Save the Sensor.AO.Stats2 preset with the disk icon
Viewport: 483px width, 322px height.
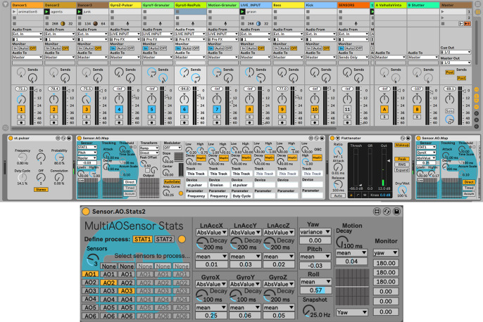coord(397,212)
